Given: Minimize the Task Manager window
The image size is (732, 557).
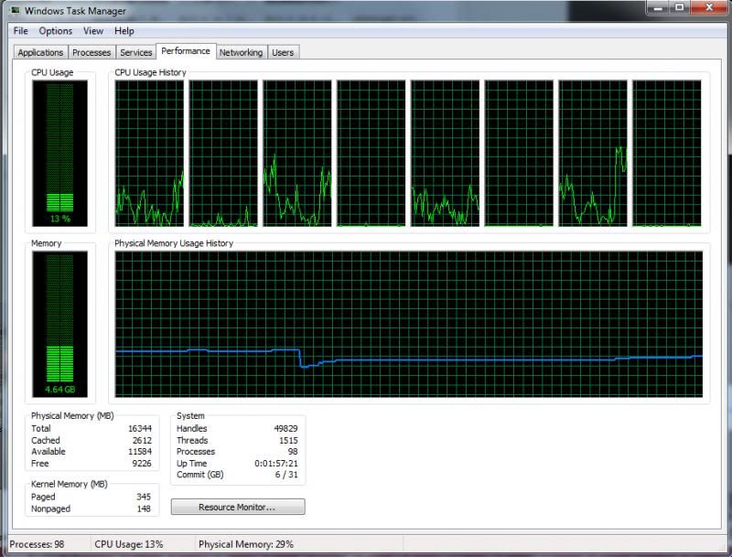Looking at the screenshot, I should [659, 8].
